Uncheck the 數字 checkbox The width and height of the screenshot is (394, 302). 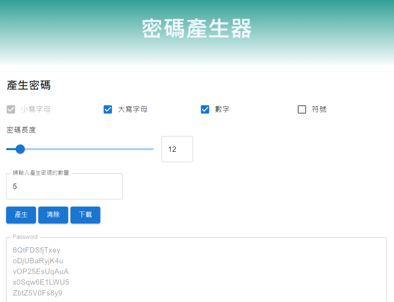coord(205,110)
